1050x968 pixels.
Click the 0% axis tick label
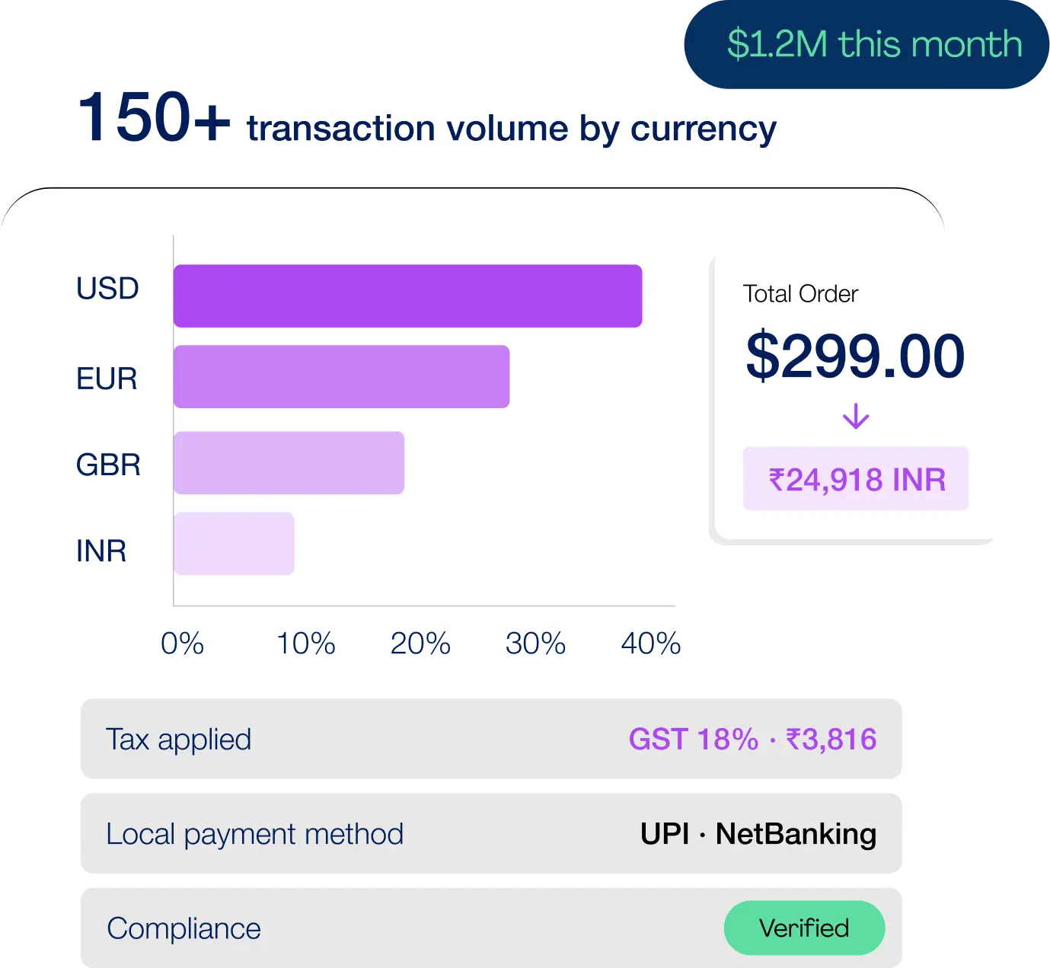coord(182,644)
